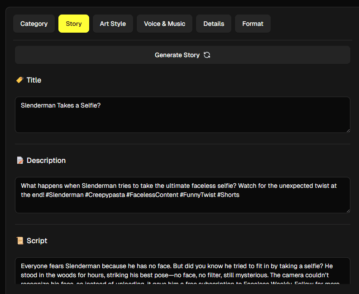Click 'Everyone fears Slenderman' in the script
Screen dimensions: 359x294
61,266
